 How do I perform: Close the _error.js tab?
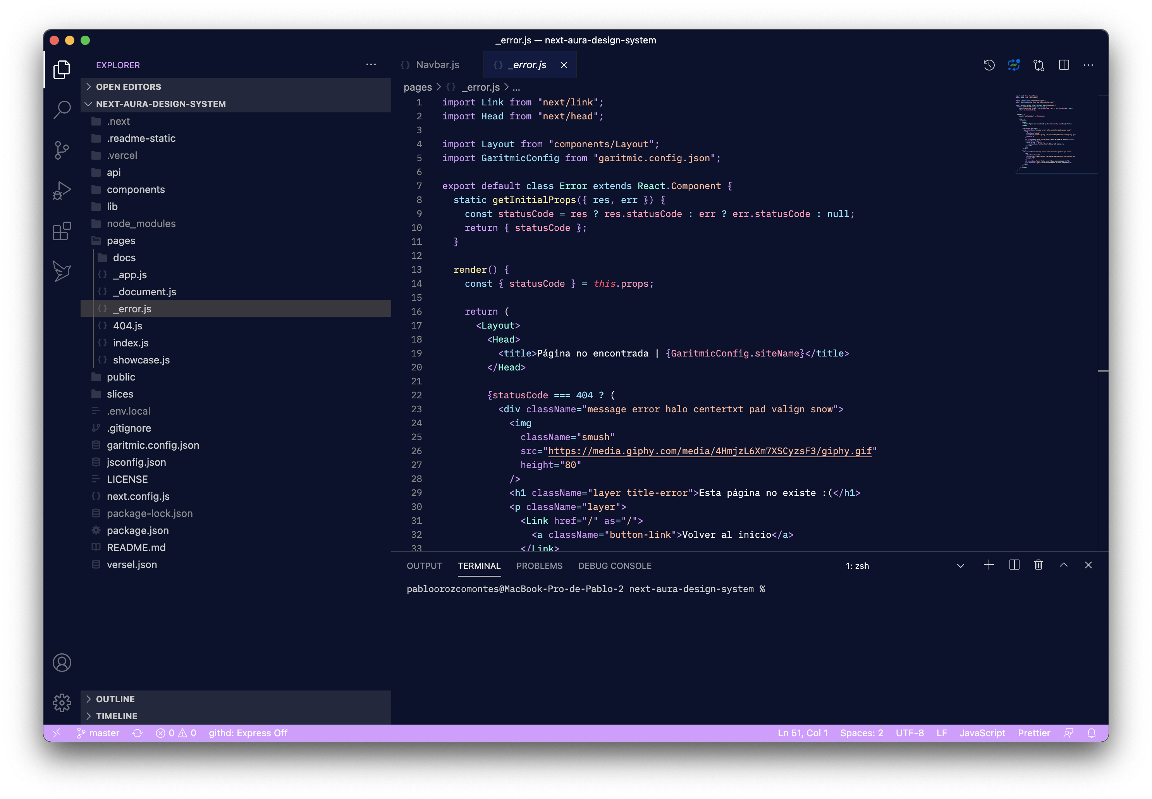[x=564, y=65]
